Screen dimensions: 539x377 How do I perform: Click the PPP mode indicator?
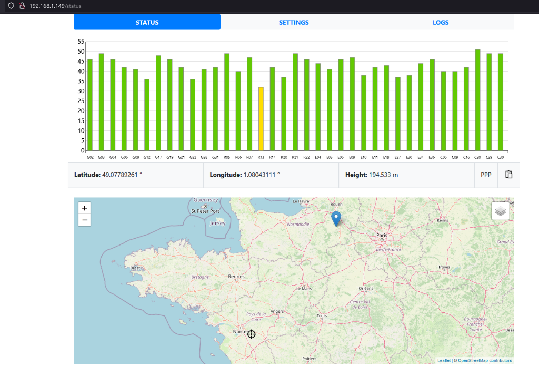[486, 175]
